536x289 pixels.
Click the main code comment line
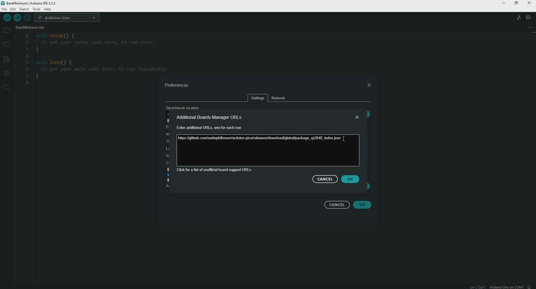click(x=105, y=69)
